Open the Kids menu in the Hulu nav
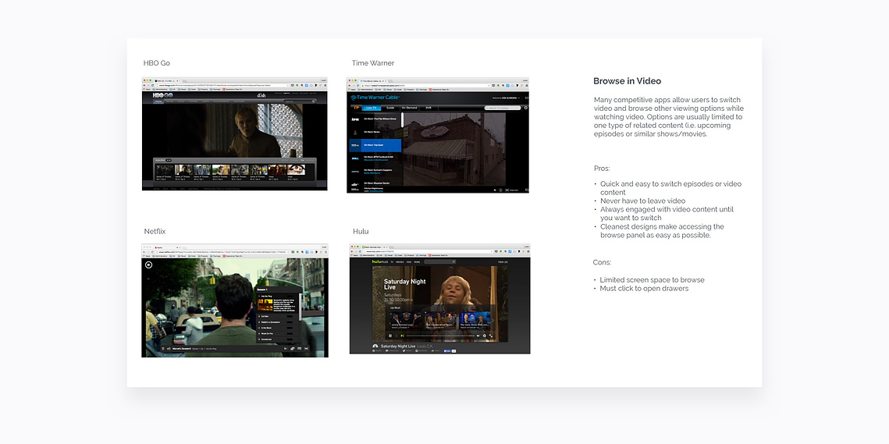889x444 pixels. point(409,262)
